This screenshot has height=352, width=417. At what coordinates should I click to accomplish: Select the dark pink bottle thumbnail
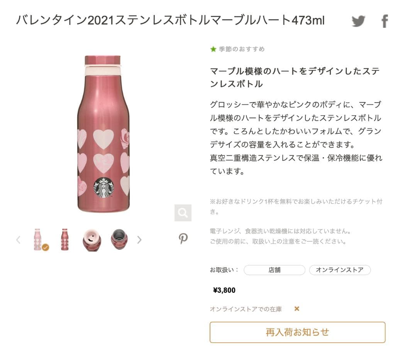[x=64, y=239]
